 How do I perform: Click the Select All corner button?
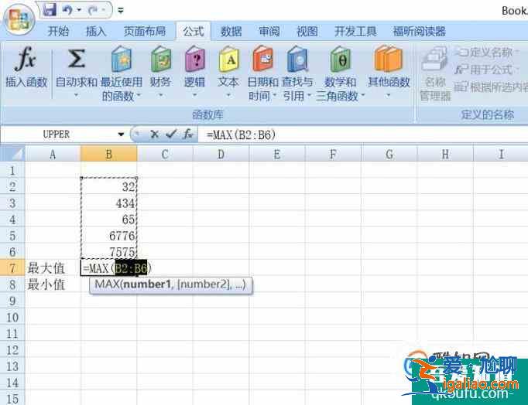click(12, 154)
